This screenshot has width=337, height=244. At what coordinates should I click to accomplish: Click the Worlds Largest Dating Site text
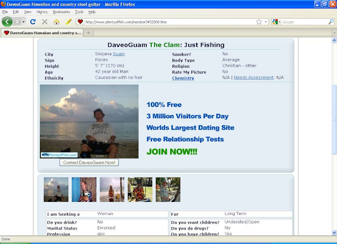[190, 128]
